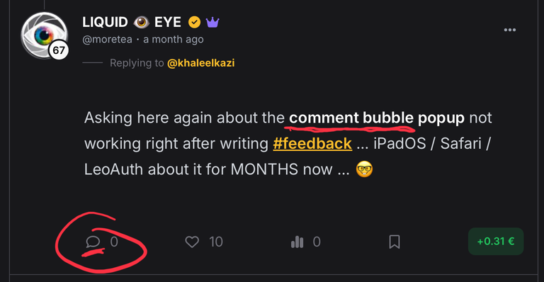The height and width of the screenshot is (282, 544).
Task: Click the bold "comment bubble popup" text
Action: [377, 118]
